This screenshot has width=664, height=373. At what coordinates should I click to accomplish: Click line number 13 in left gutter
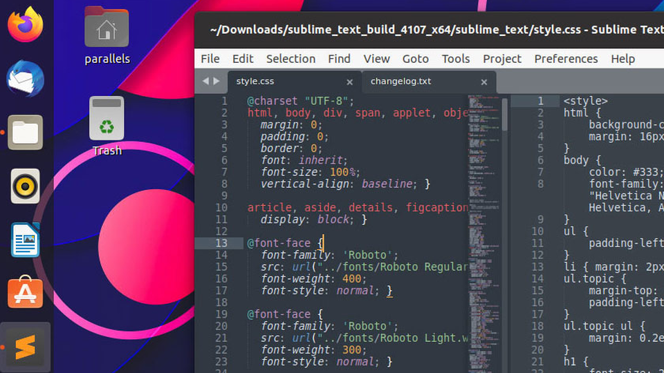[x=221, y=243]
